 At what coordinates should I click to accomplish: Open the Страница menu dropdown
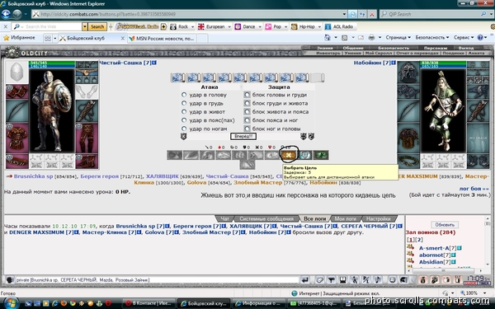398,38
